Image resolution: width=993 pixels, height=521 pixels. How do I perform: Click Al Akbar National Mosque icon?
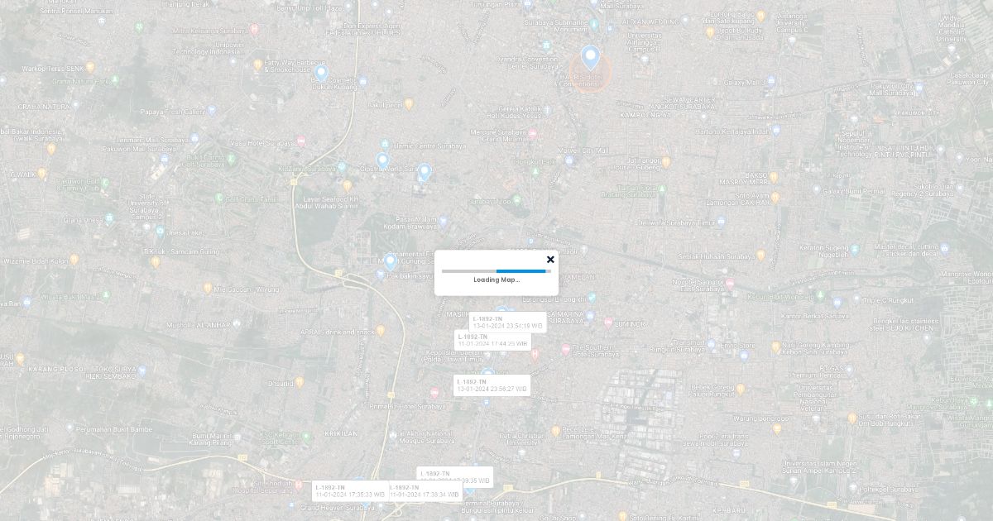[x=393, y=435]
